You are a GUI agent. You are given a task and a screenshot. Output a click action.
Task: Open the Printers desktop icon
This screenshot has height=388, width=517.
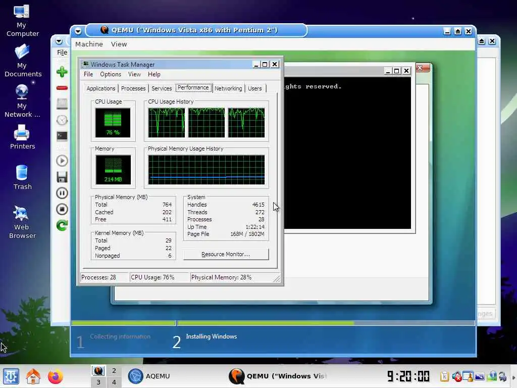pos(22,137)
